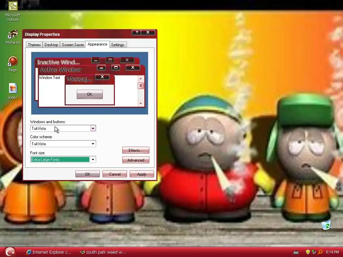The height and width of the screenshot is (257, 343).
Task: Confirm with Display Properties OK button
Action: pos(87,174)
